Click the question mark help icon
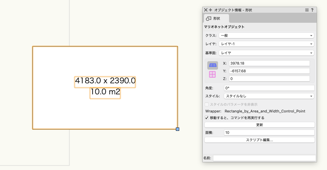This screenshot has width=327, height=170. click(x=312, y=10)
